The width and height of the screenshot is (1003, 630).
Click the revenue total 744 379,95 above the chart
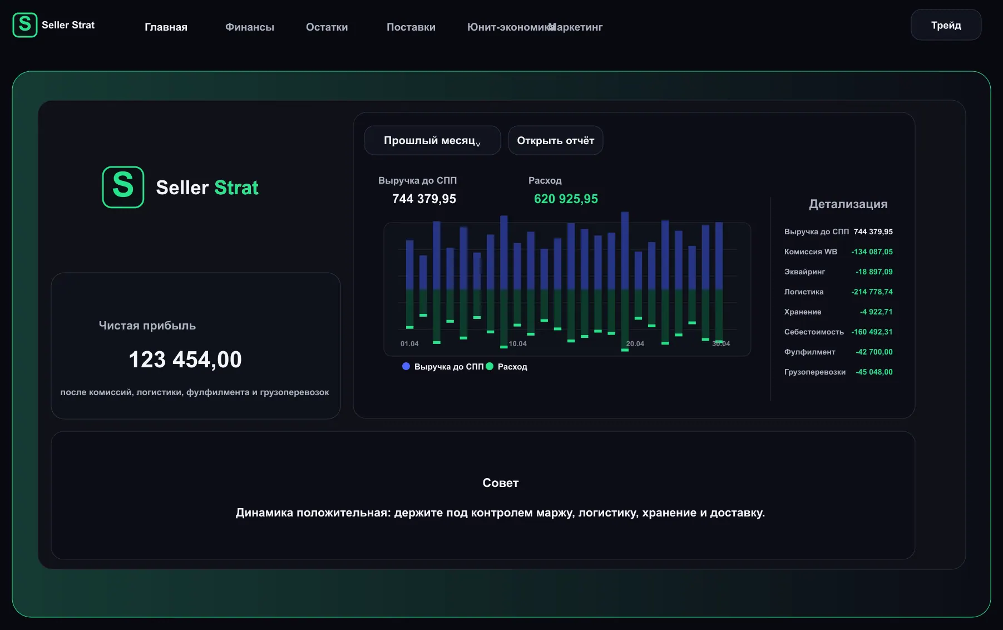click(424, 199)
